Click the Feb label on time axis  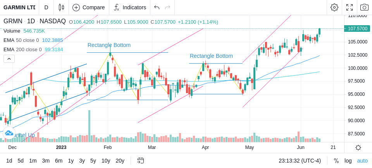(x=108, y=147)
